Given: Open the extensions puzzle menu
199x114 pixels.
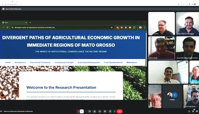Looking at the screenshot, I should tap(134, 27).
